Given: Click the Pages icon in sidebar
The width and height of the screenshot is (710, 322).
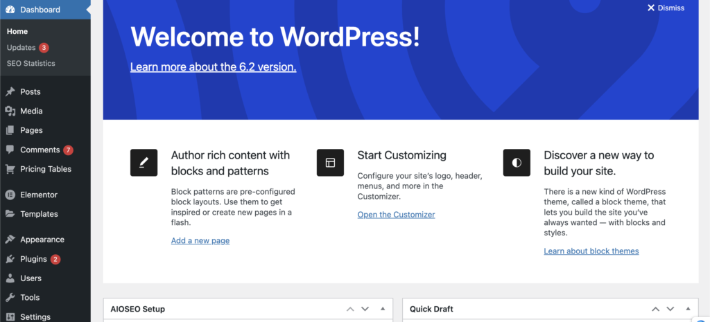Looking at the screenshot, I should pos(10,131).
